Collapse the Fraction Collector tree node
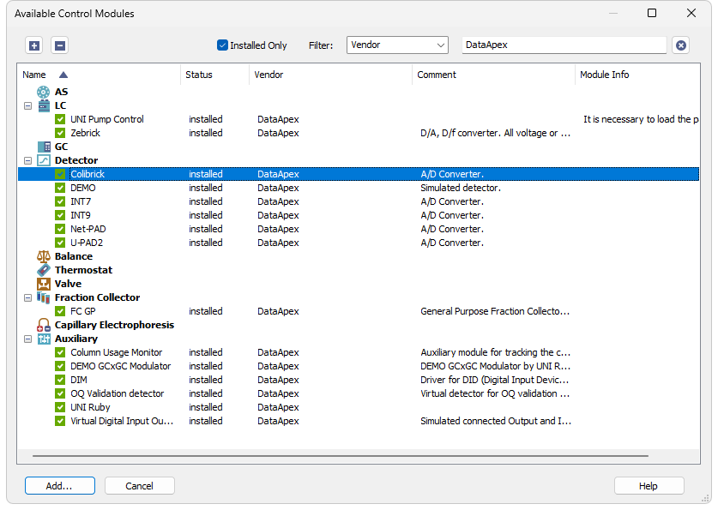Screen dimensions: 718x510 28,297
